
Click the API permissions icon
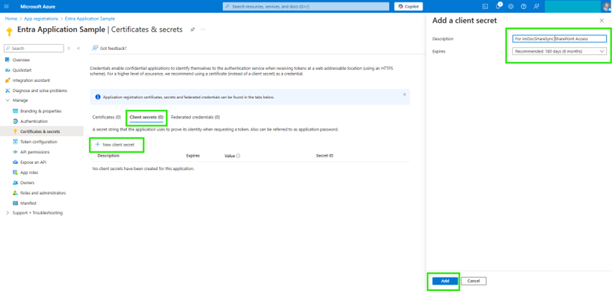pyautogui.click(x=15, y=152)
